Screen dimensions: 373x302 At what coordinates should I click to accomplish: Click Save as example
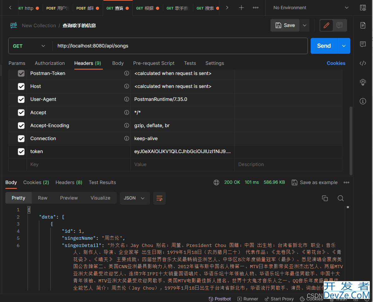click(314, 183)
